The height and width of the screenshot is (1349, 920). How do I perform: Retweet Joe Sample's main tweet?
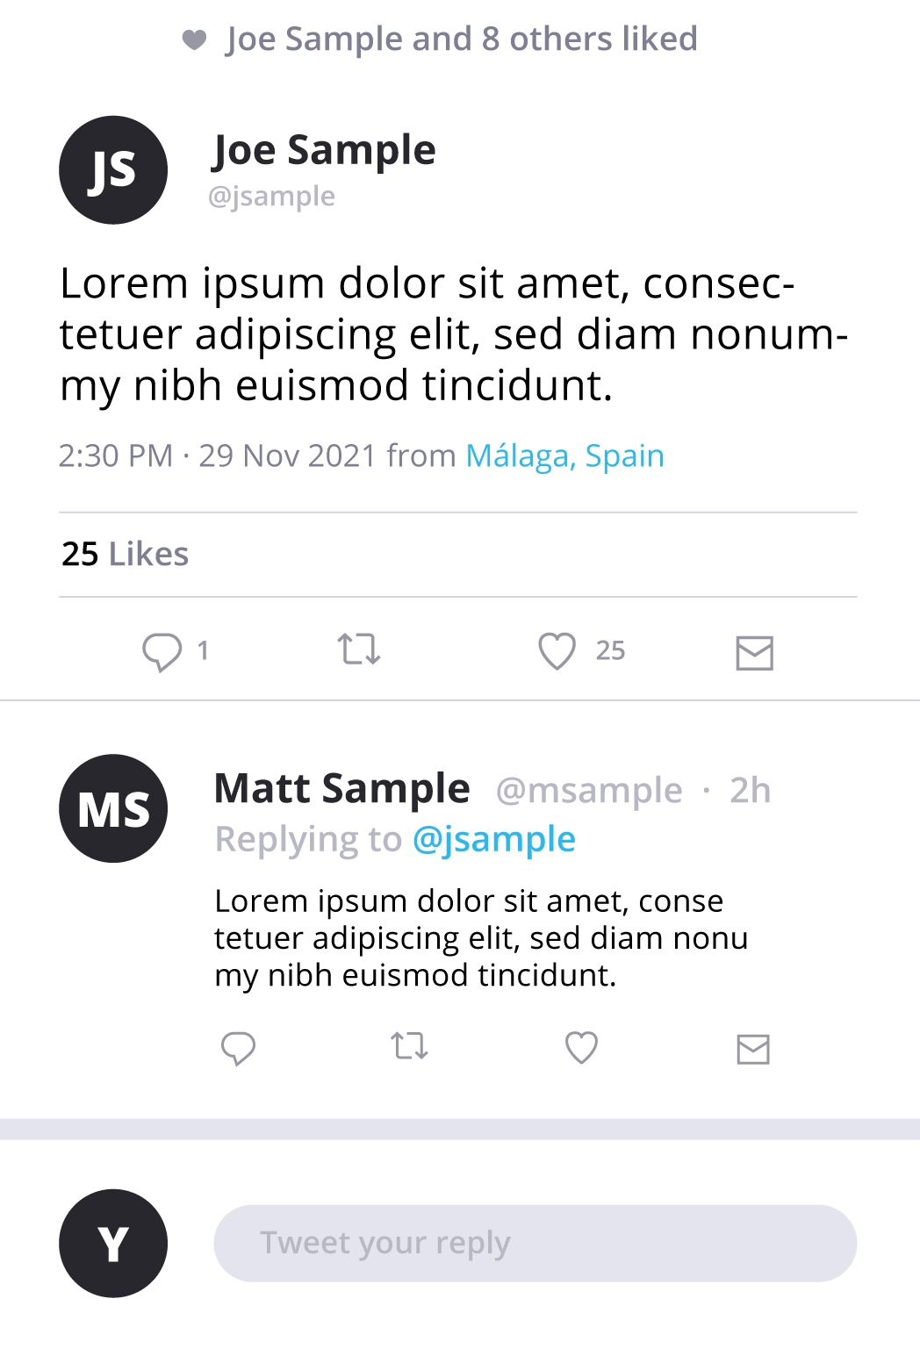[x=359, y=650]
